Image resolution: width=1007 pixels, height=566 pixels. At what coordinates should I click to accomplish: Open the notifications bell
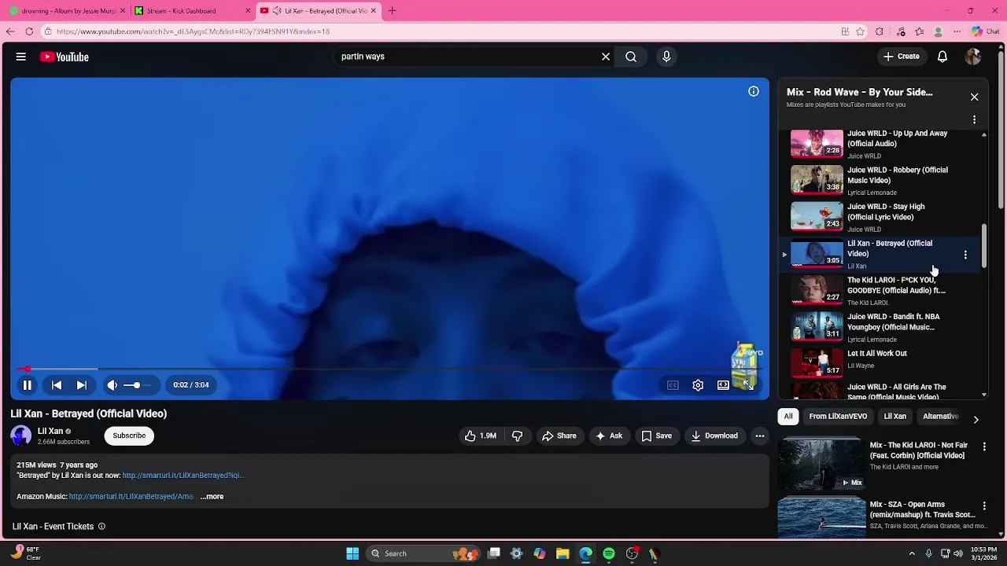coord(942,57)
